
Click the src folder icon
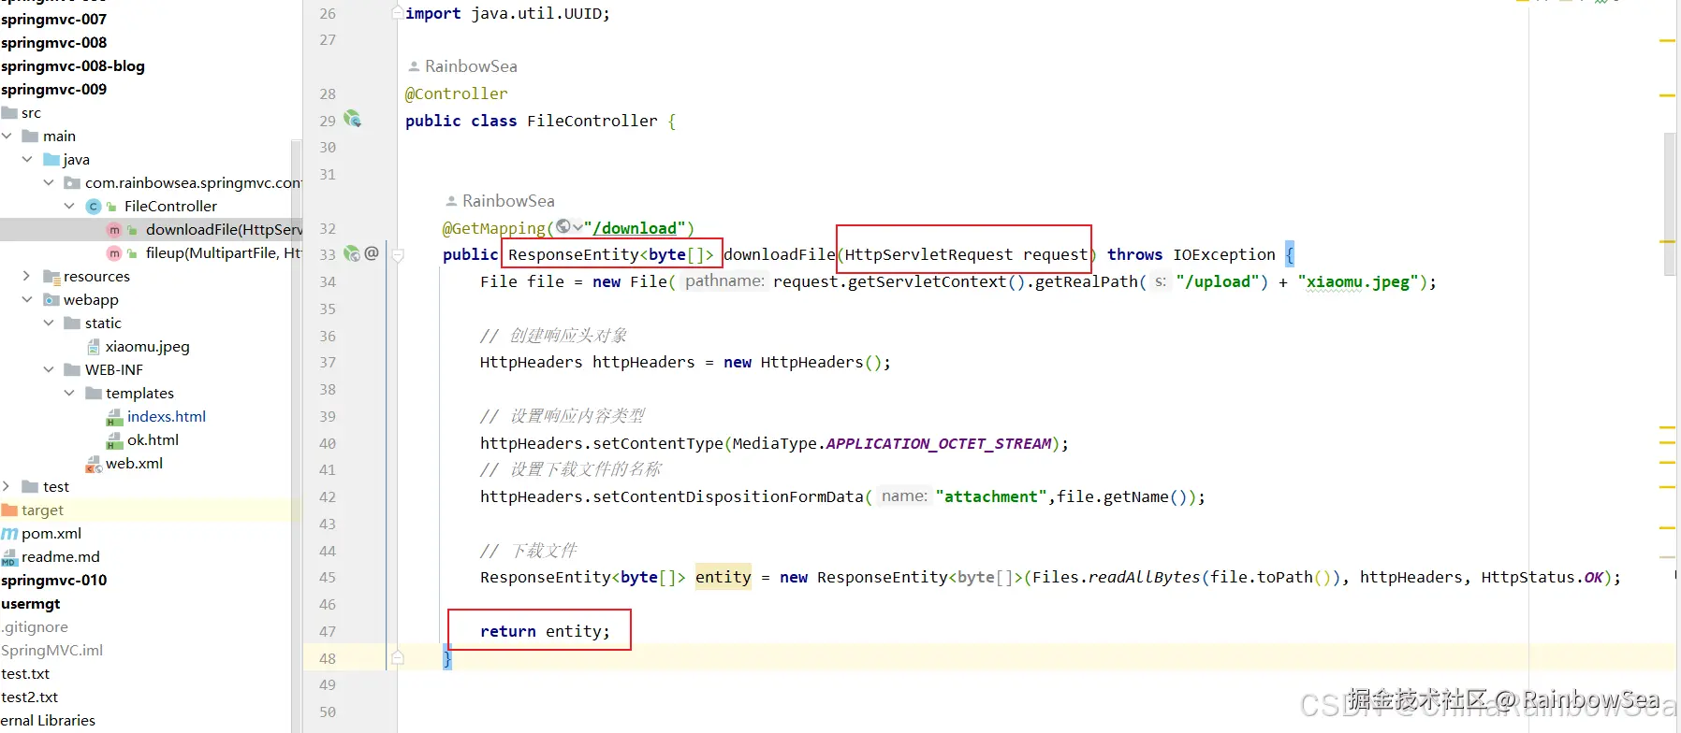pos(9,112)
